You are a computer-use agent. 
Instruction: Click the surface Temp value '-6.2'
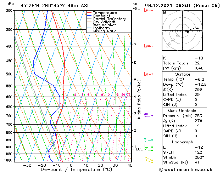pos(199,79)
